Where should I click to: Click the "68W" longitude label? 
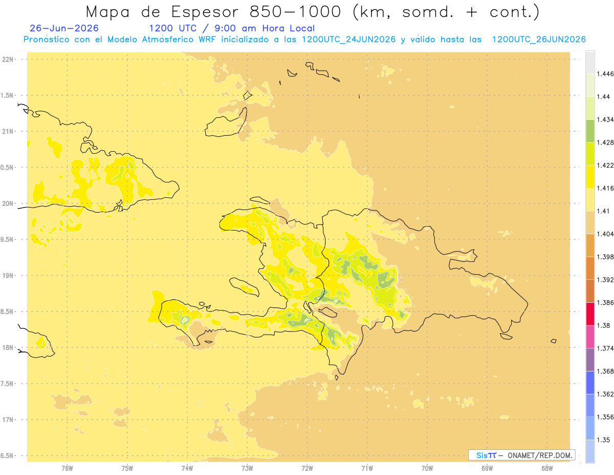click(547, 468)
